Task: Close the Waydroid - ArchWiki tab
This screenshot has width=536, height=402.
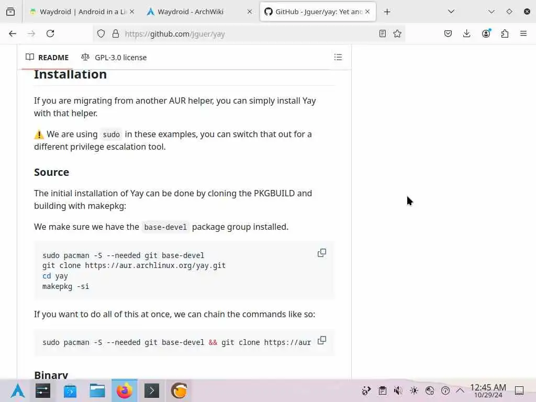Action: click(250, 12)
